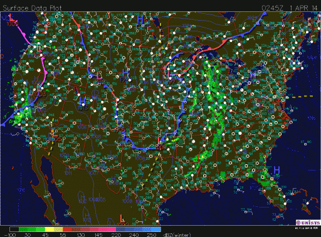Click the blue H high pressure over Nevada

[82, 101]
